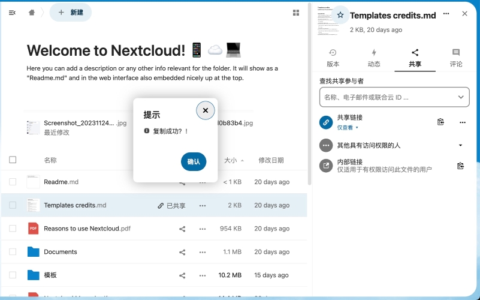Open actions menu for Reasons to use Nextcloud.pdf

pos(203,229)
